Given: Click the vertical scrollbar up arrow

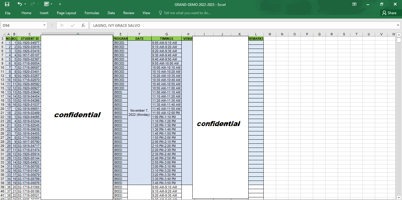Looking at the screenshot, I should tap(399, 34).
